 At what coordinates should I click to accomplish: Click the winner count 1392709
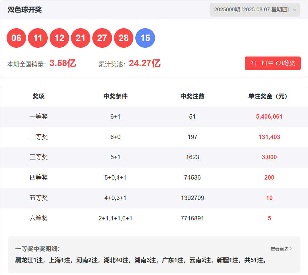tap(192, 198)
